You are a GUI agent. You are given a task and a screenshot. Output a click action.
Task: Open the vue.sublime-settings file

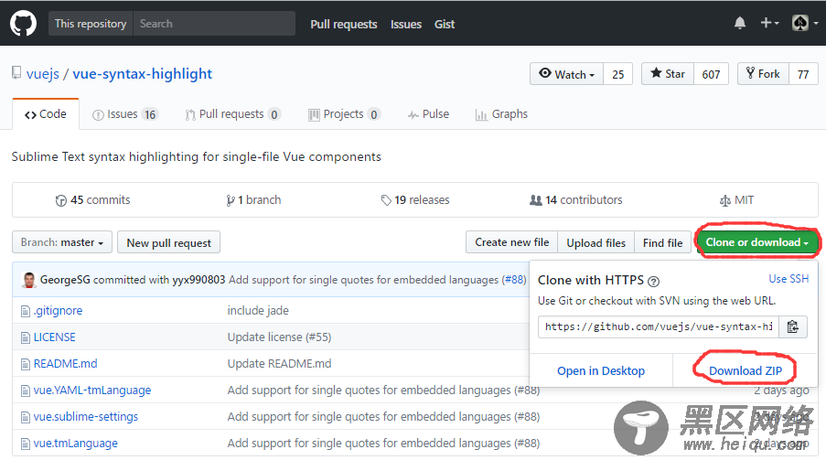point(86,417)
